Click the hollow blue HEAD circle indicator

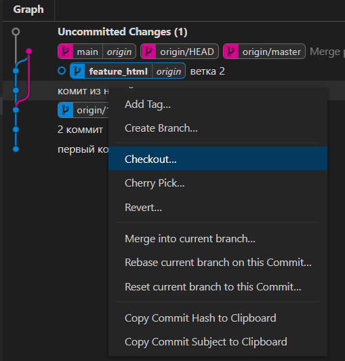pos(62,71)
